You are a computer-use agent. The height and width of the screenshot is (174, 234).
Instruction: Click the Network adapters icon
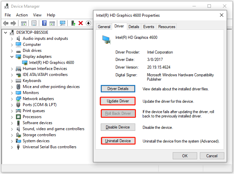click(x=18, y=99)
